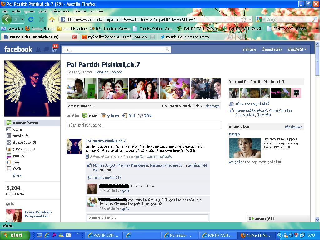
Task: Open the URL bar history dropdown
Action: click(x=250, y=20)
